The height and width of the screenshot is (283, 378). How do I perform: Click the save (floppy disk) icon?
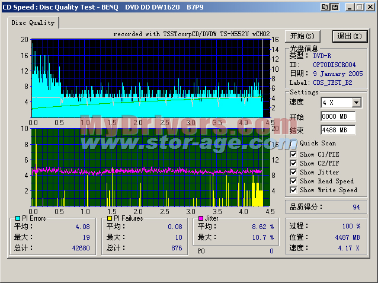coord(335,7)
